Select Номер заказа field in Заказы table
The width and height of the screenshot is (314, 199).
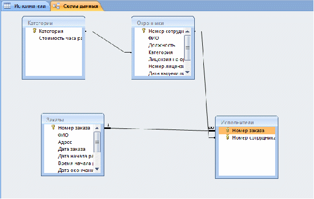coord(74,128)
